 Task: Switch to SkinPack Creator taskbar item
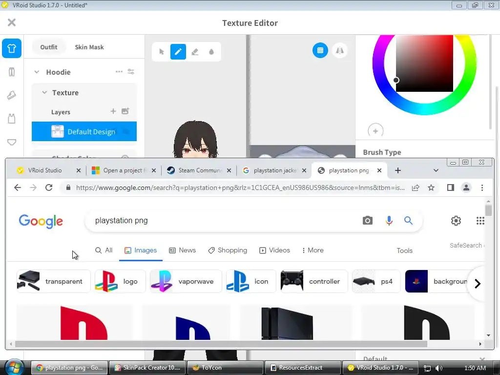click(x=147, y=368)
